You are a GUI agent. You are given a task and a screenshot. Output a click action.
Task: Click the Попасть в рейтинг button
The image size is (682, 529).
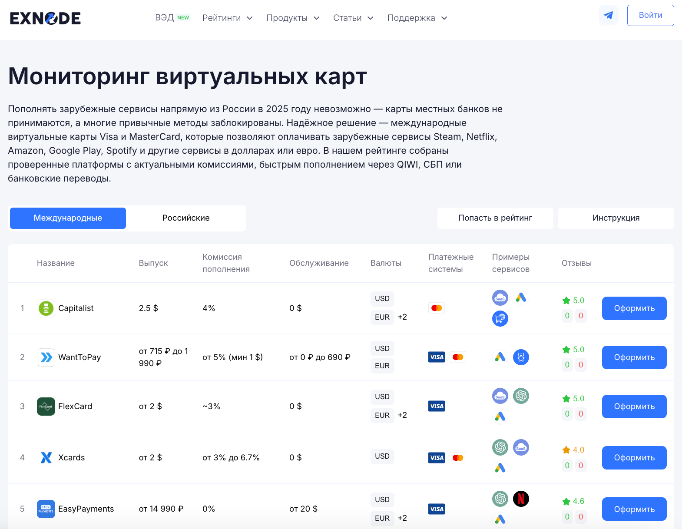[495, 218]
